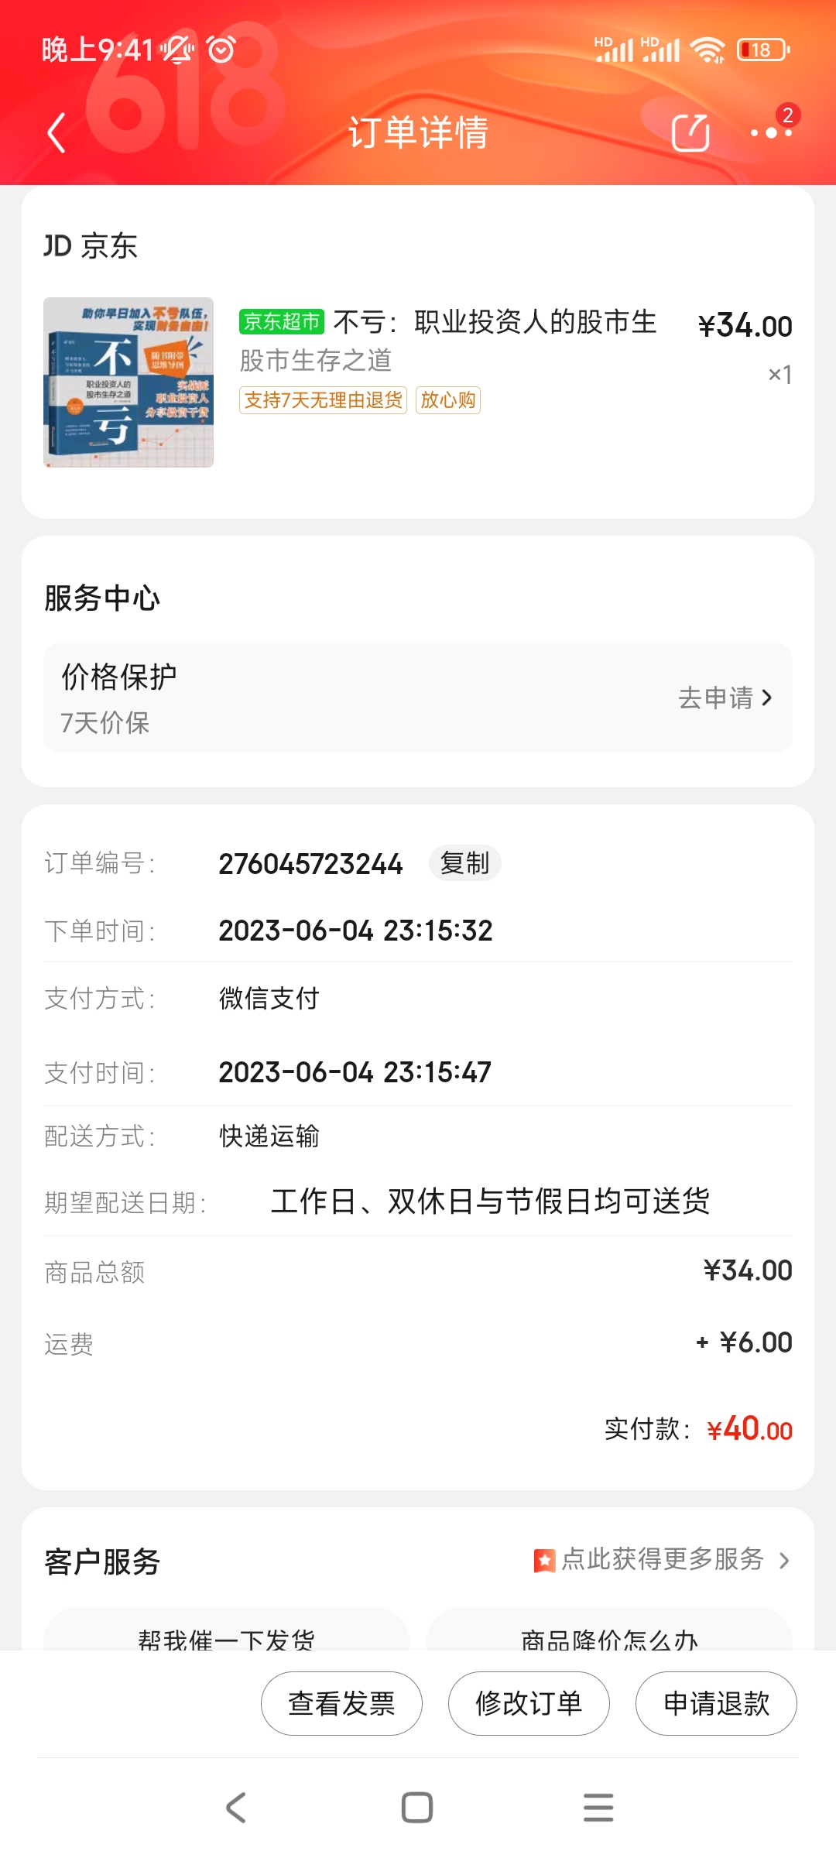Screen dimensions: 836x1858
Task: Copy the order number with 复制
Action: tap(464, 863)
